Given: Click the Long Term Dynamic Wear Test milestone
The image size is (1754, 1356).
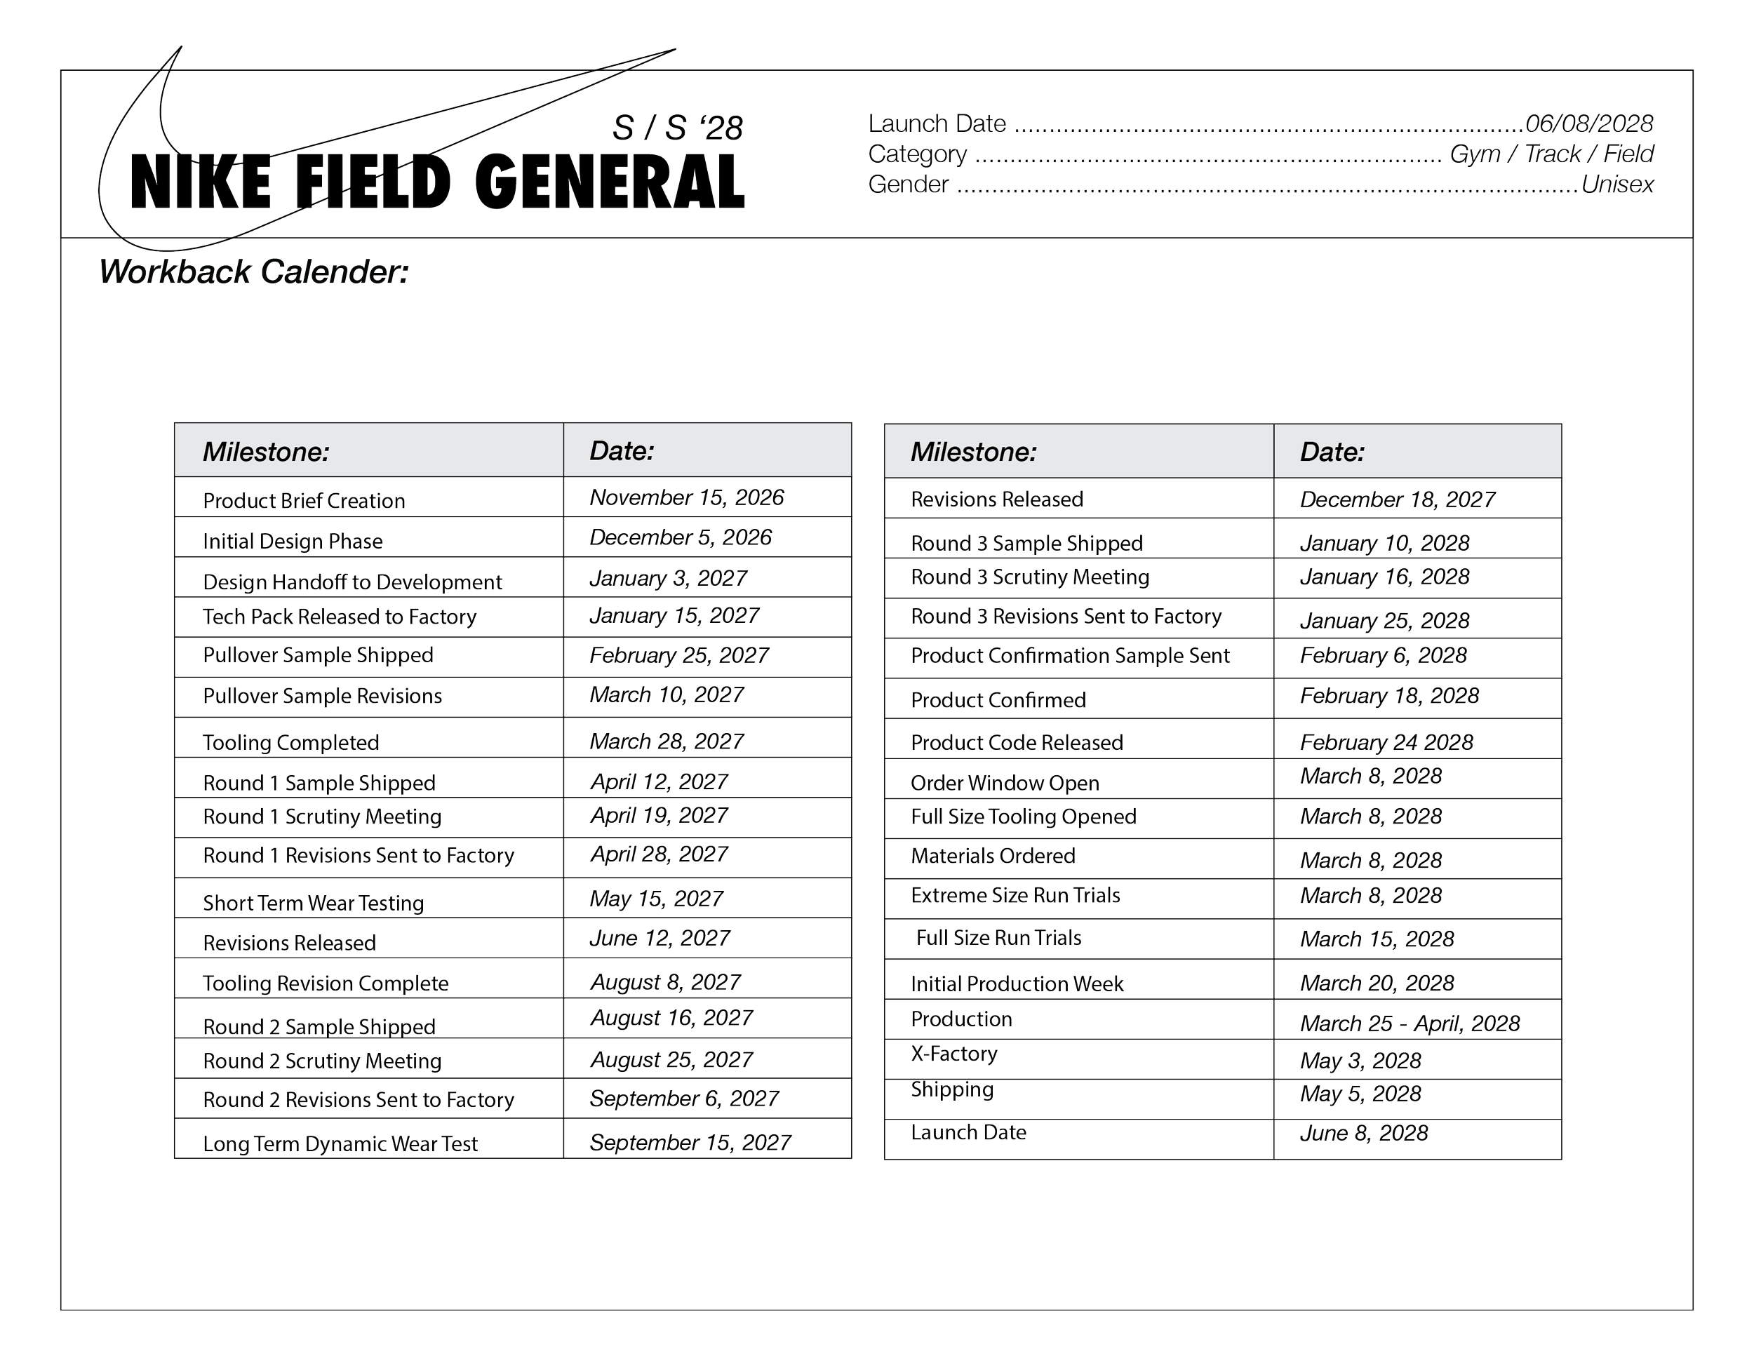Looking at the screenshot, I should point(340,1144).
